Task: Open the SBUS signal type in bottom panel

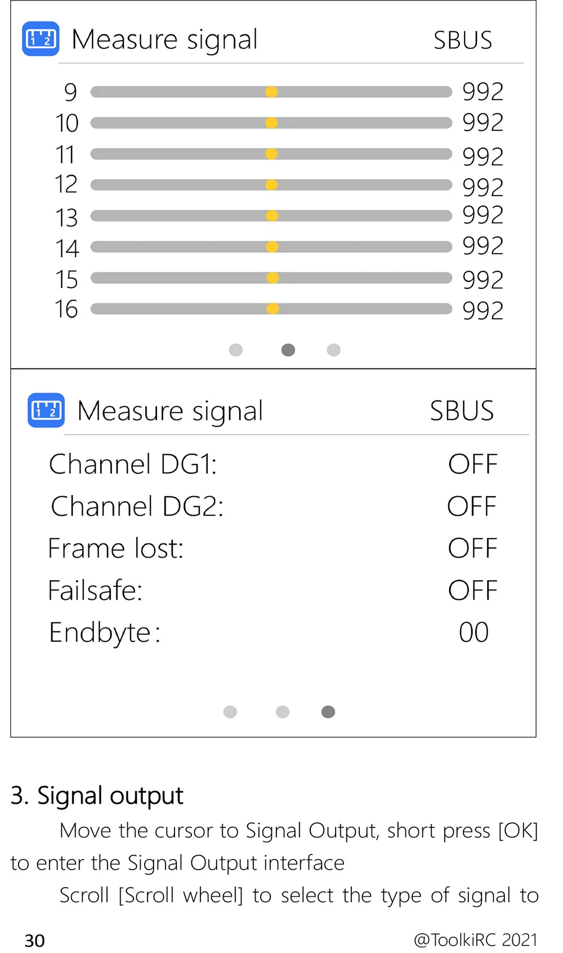Action: (x=462, y=411)
